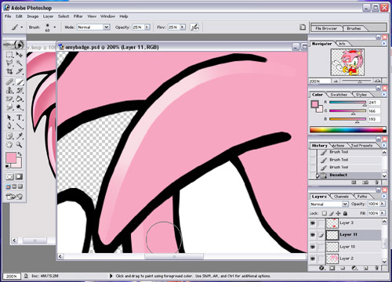Select the Path Selection tool
The height and width of the screenshot is (282, 392).
(x=9, y=117)
